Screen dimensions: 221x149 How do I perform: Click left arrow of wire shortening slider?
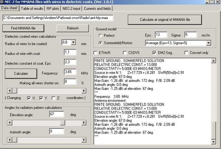[10, 91]
